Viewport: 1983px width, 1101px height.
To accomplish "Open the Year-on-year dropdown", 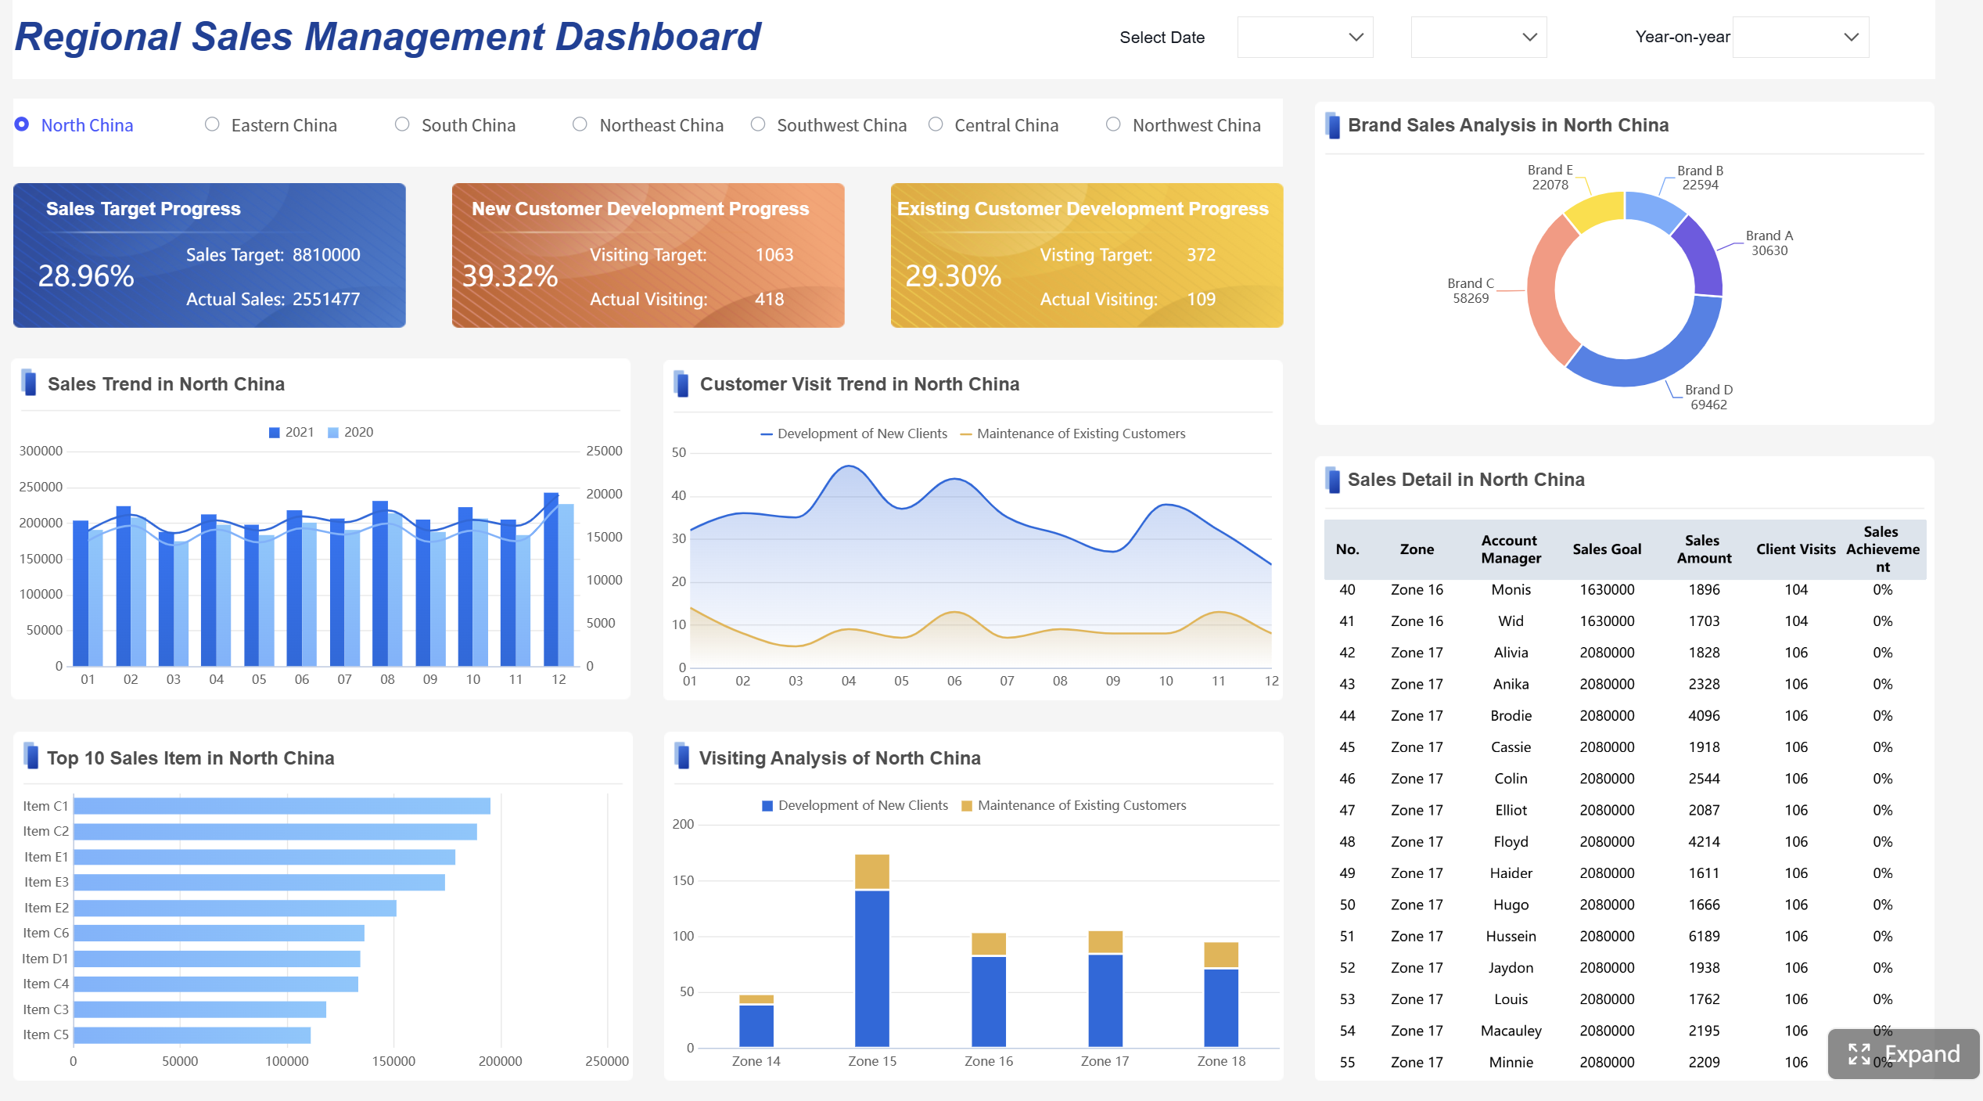I will pos(1800,37).
